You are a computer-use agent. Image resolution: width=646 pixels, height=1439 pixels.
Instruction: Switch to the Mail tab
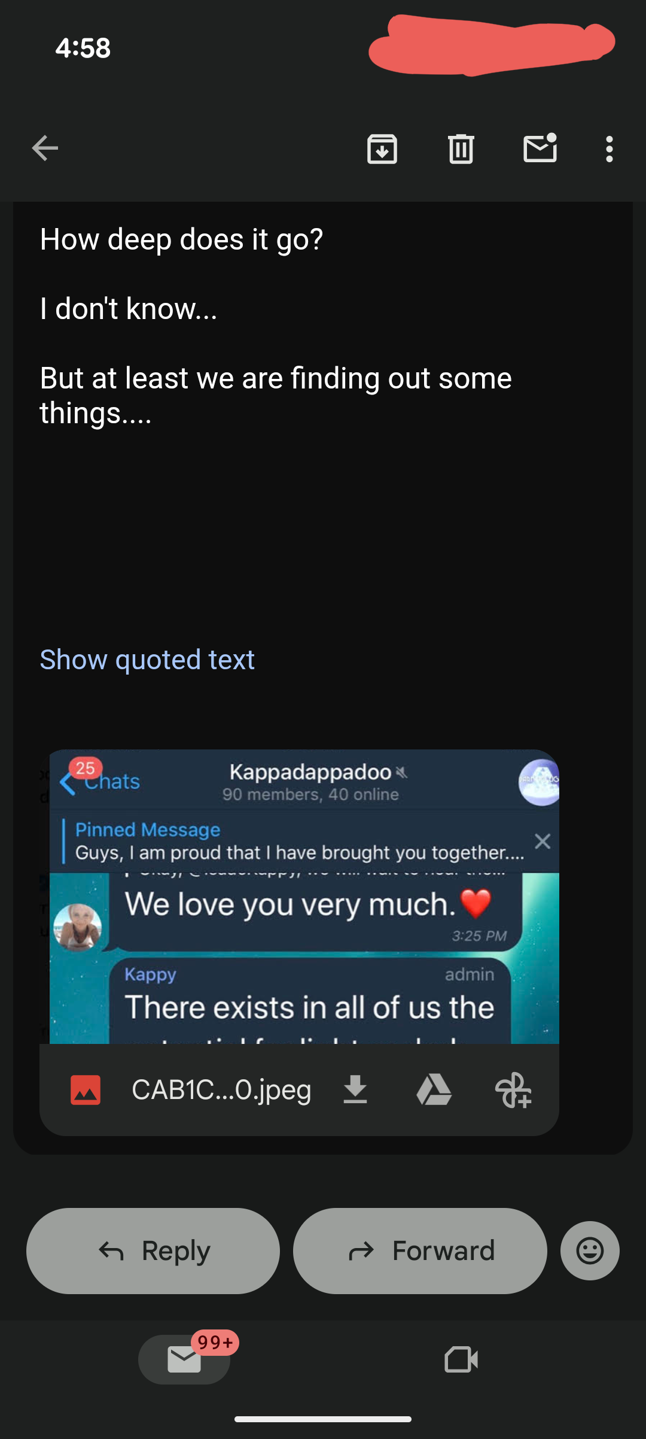click(x=184, y=1360)
